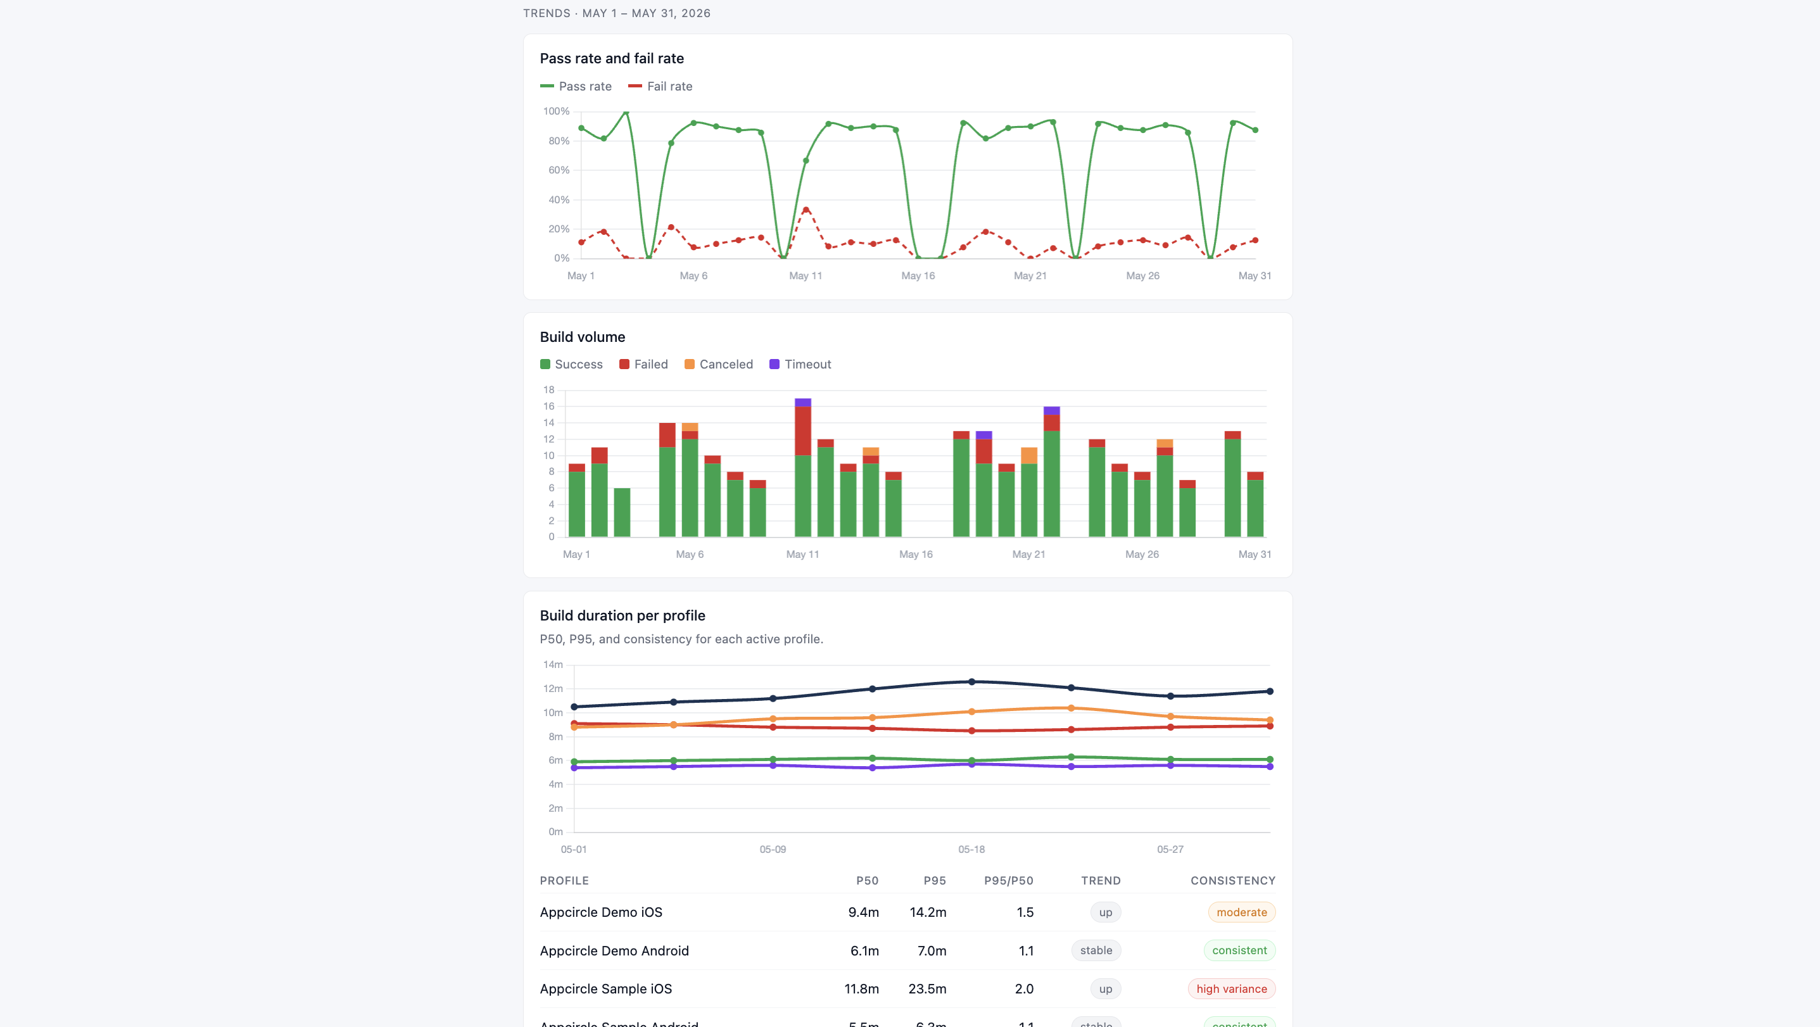
Task: Click the up trend badge for Appcircle Sample iOS
Action: [x=1106, y=989]
